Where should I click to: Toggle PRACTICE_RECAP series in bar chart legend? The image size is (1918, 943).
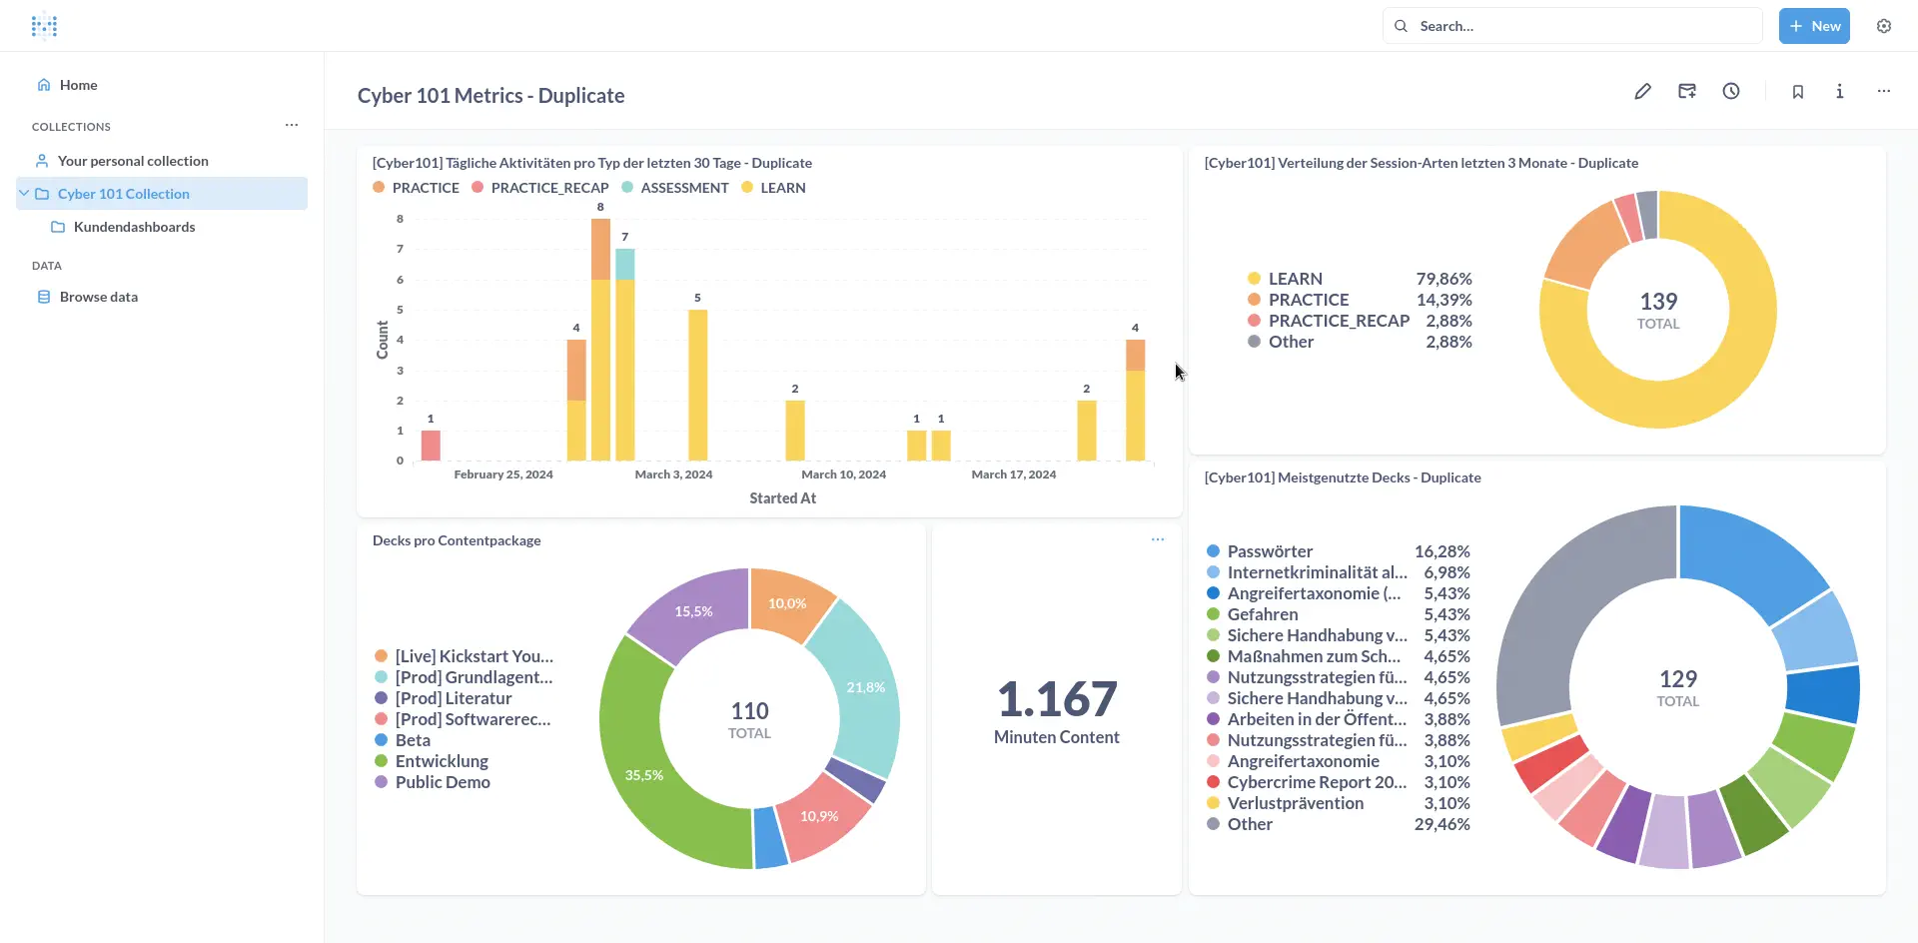click(539, 188)
